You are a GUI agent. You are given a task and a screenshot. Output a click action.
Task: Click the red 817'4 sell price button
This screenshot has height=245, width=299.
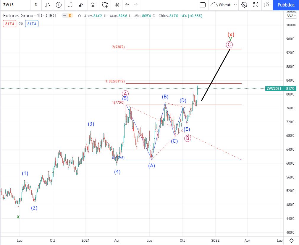[x=9, y=24]
